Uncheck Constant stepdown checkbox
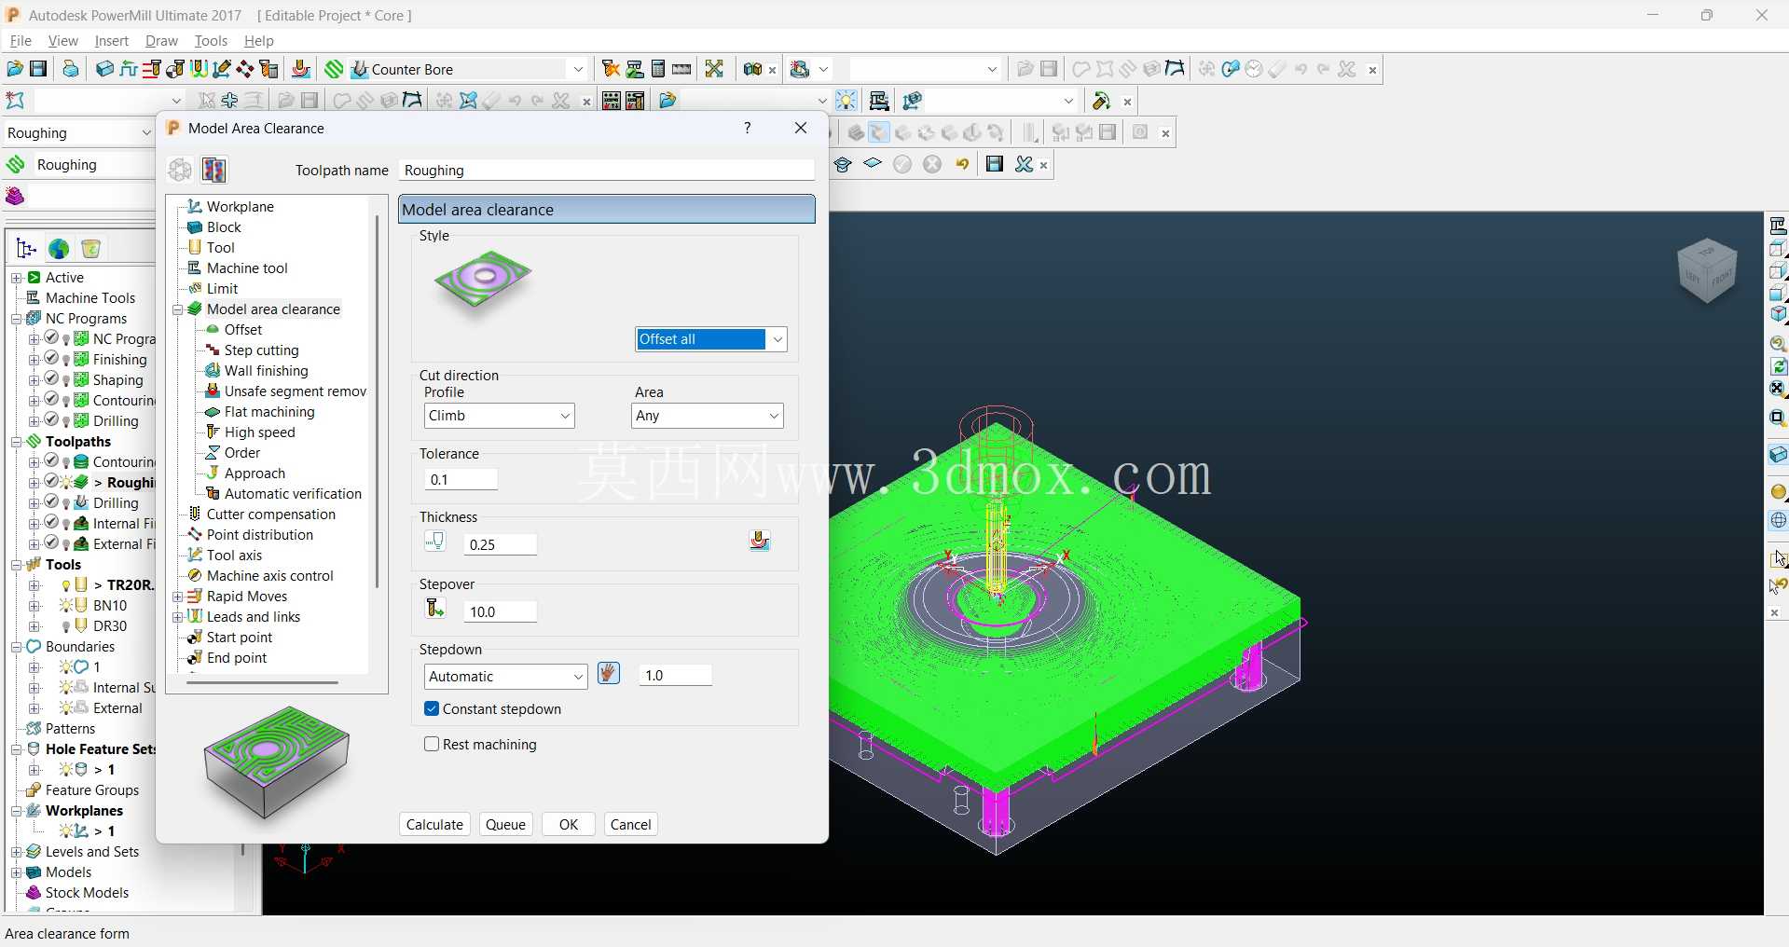Viewport: 1789px width, 947px height. click(432, 708)
